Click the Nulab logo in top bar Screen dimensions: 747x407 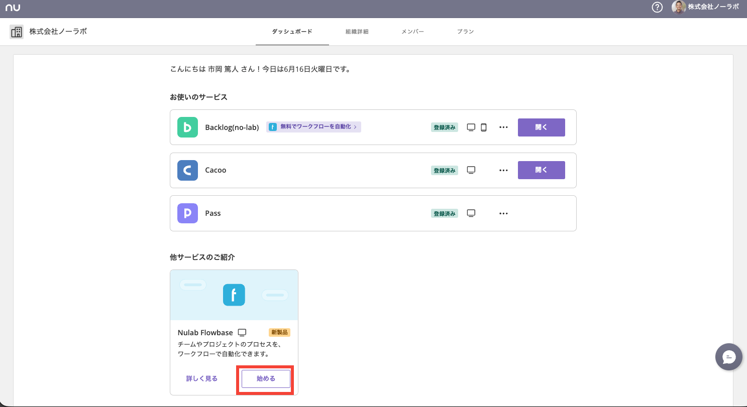[13, 8]
